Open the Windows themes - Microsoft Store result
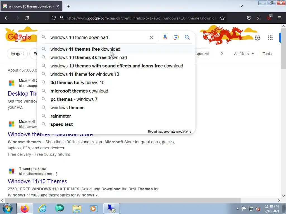Image resolution: width=286 pixels, height=214 pixels. [x=50, y=134]
